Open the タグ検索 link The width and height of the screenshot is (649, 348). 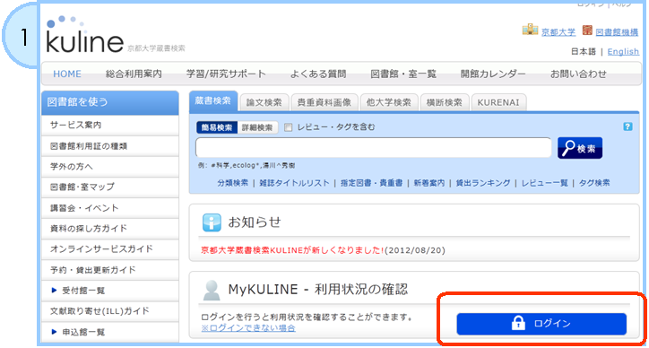pyautogui.click(x=594, y=183)
